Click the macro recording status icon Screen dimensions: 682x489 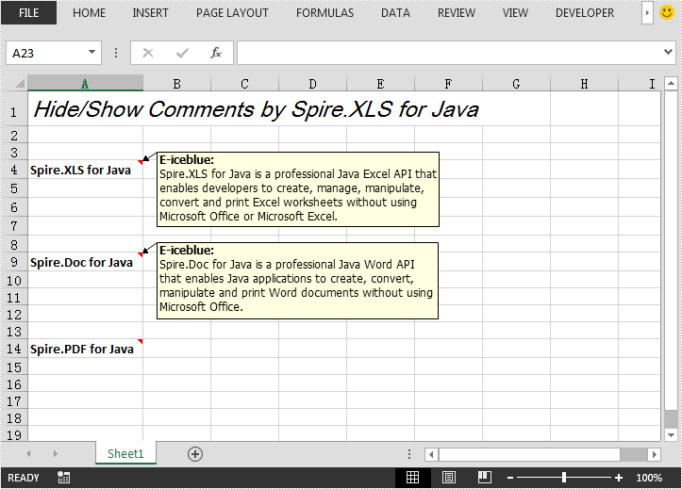click(x=63, y=478)
